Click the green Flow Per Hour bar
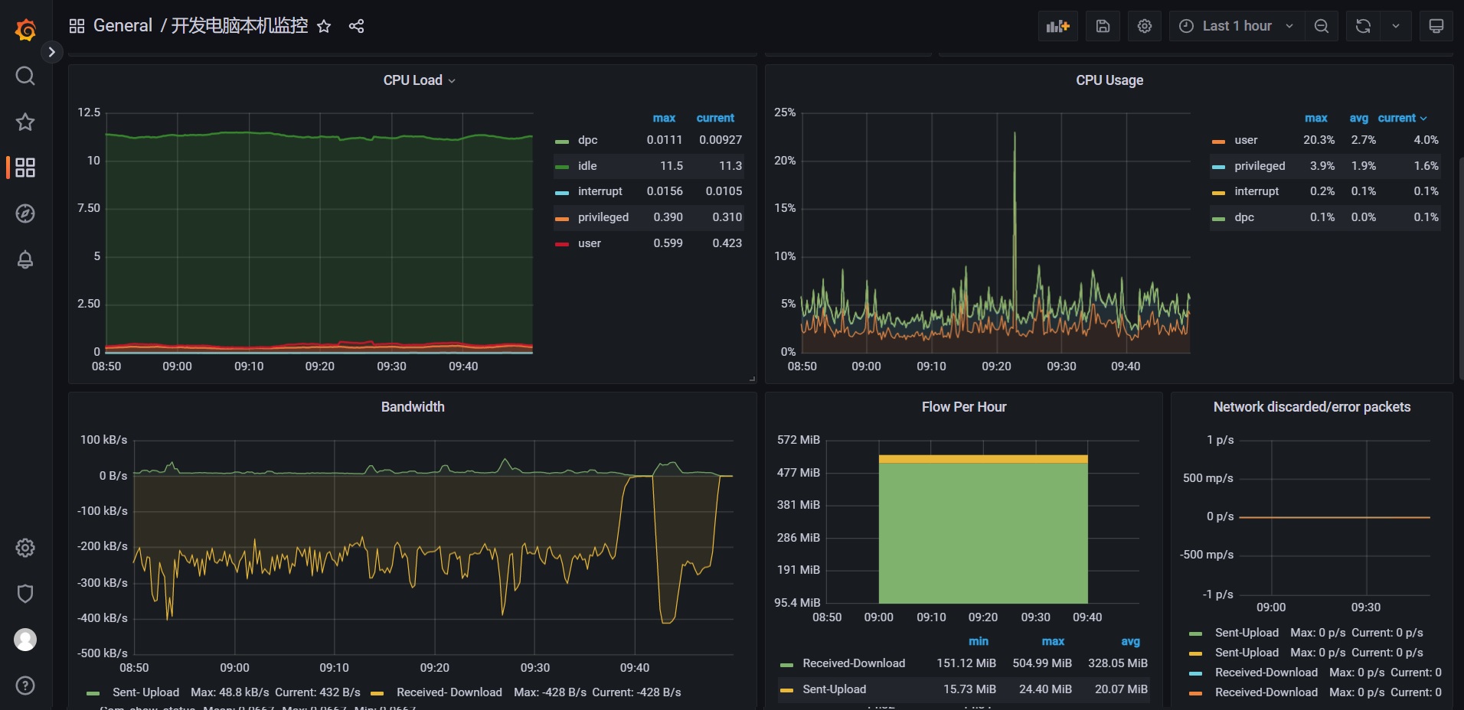Screen dimensions: 1464x710 coord(983,533)
